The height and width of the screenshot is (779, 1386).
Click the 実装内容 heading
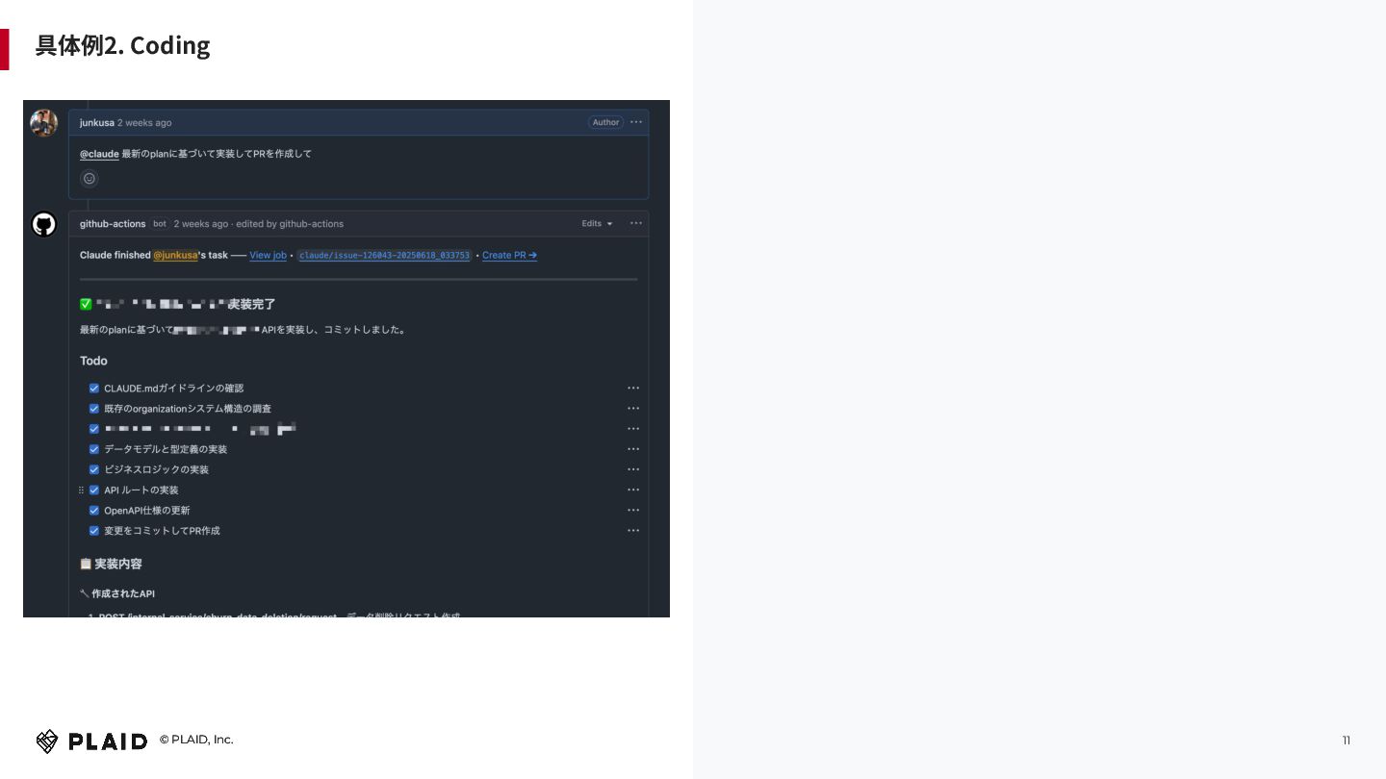(x=118, y=564)
